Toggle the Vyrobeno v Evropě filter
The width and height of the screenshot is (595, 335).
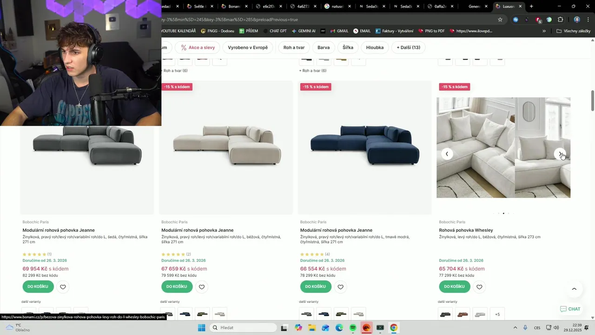click(x=248, y=47)
